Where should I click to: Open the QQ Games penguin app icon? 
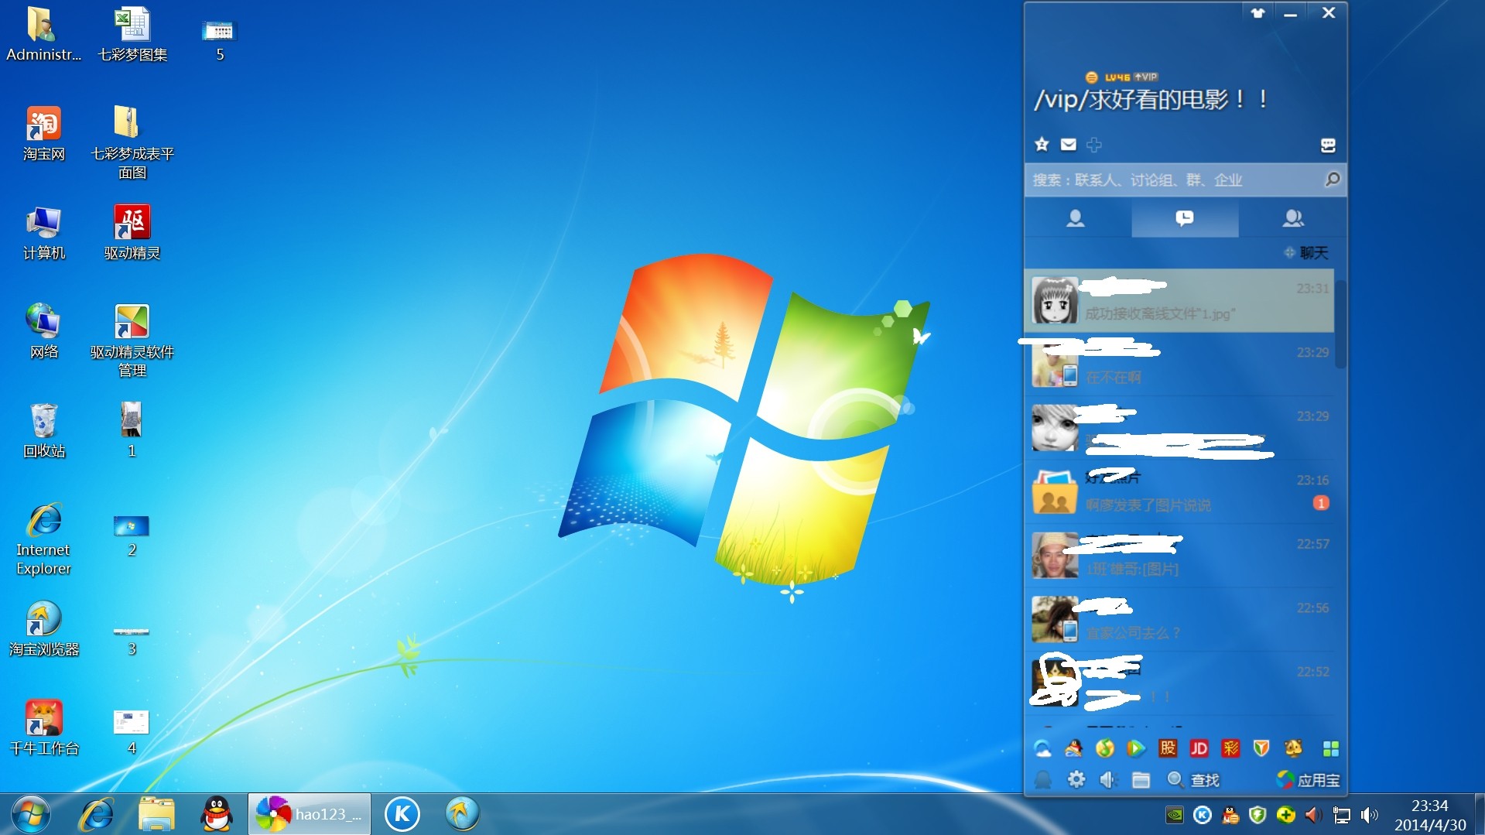tap(1073, 748)
